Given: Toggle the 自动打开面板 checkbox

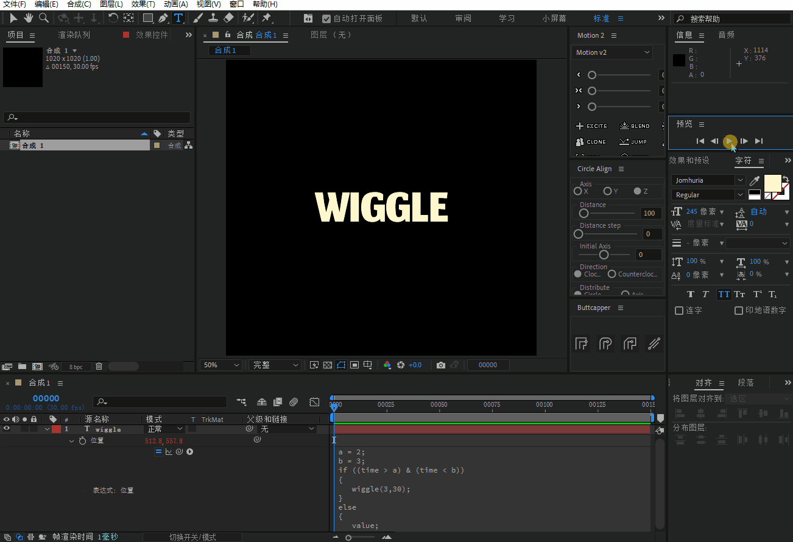Looking at the screenshot, I should pyautogui.click(x=326, y=19).
